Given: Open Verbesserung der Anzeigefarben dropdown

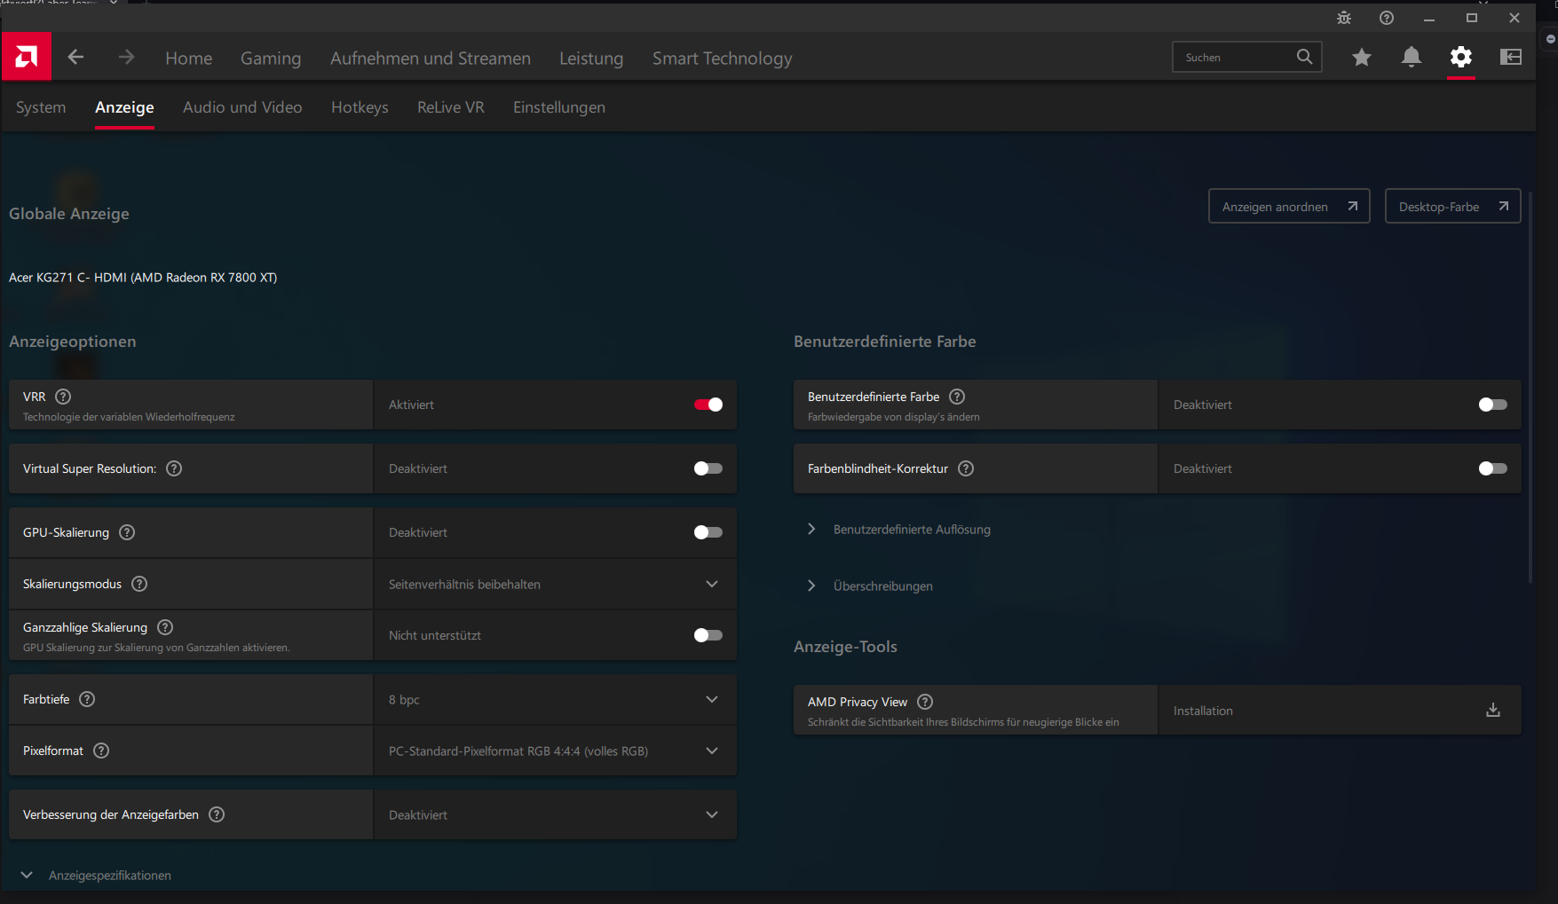Looking at the screenshot, I should (556, 814).
